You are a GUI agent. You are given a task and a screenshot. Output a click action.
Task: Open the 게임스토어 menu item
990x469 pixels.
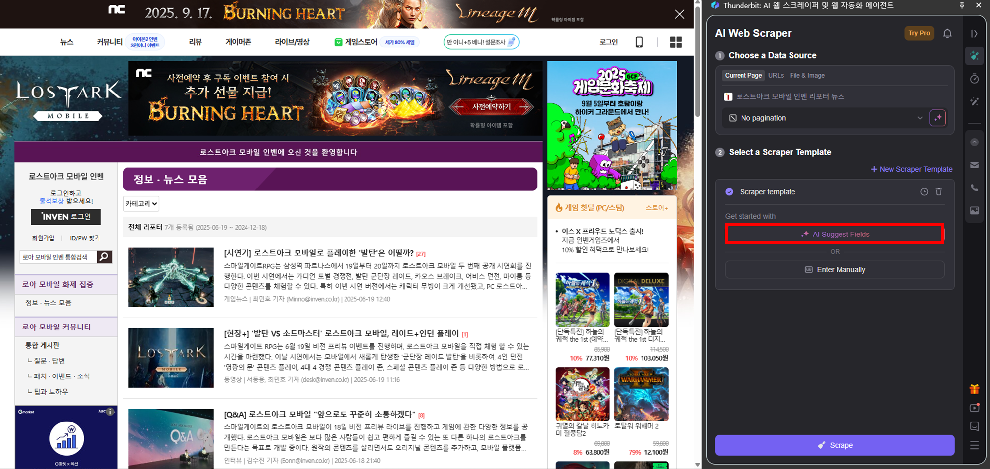[x=356, y=42]
